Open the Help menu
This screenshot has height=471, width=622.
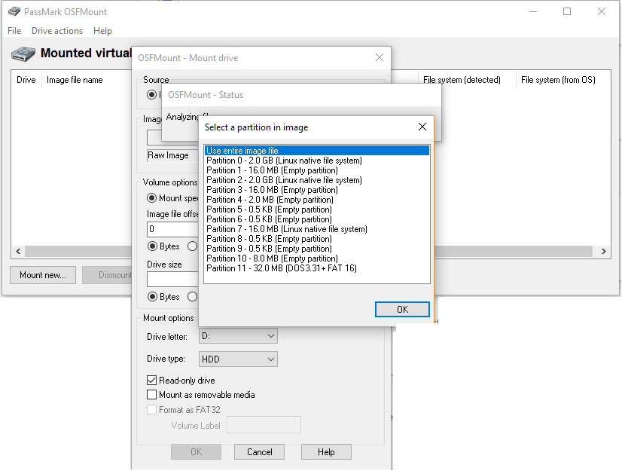click(x=102, y=31)
